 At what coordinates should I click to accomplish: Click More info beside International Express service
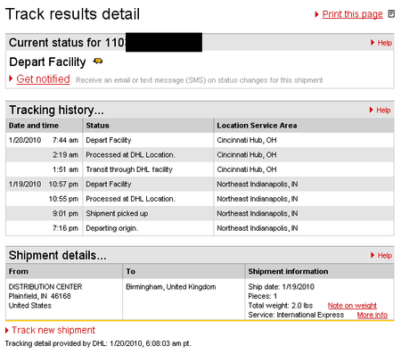point(372,315)
